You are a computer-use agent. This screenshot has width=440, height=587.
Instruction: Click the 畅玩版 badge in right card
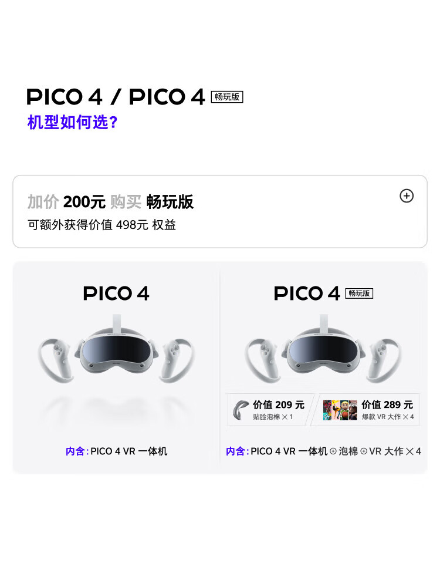coord(360,293)
